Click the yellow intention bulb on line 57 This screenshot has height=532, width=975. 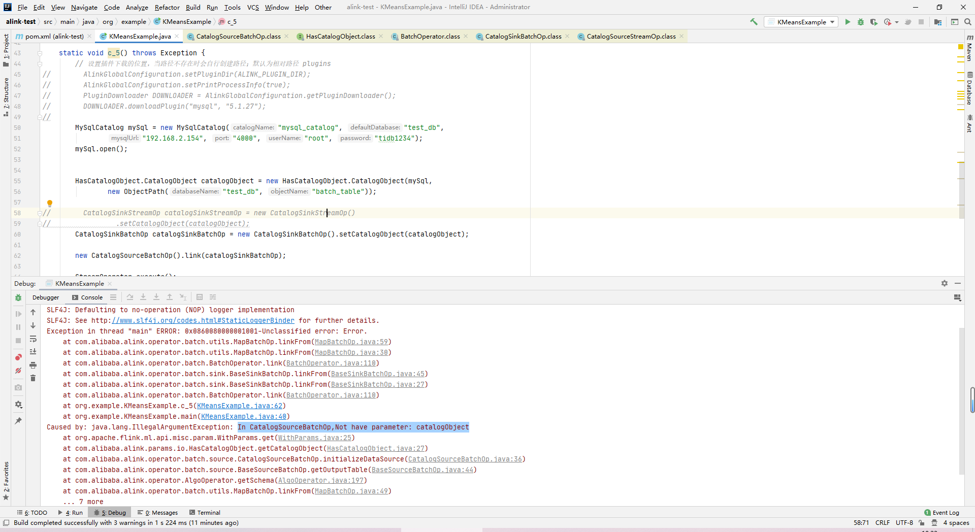coord(50,203)
